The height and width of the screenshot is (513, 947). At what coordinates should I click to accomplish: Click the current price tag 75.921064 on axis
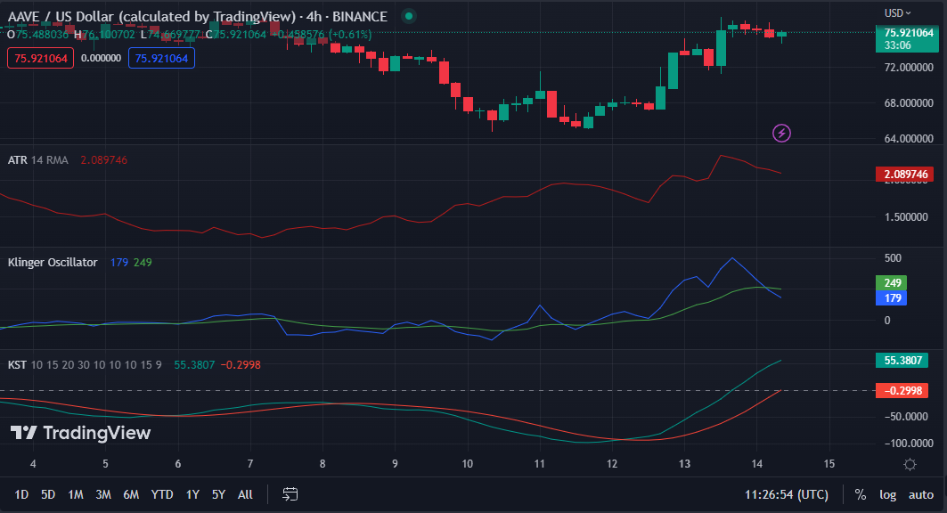[907, 38]
